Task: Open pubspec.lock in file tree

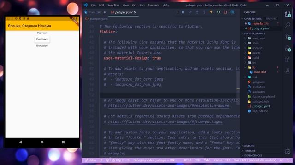Action: (x=260, y=101)
